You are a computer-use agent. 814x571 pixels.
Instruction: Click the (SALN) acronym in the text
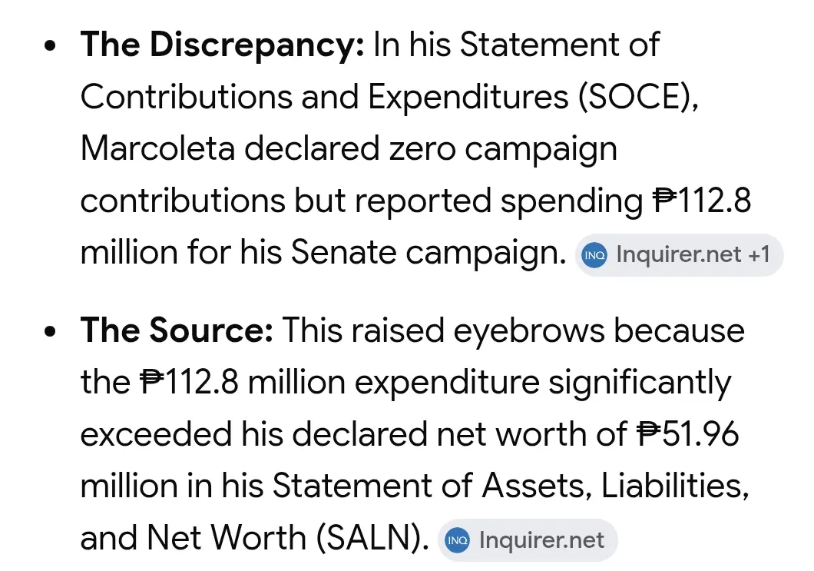click(x=372, y=538)
